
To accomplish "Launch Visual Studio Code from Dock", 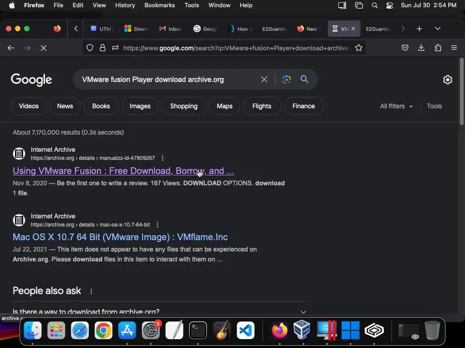I will click(x=246, y=330).
